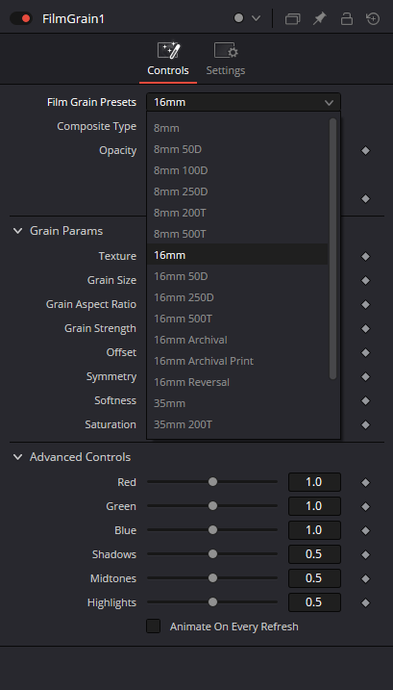Viewport: 393px width, 690px height.
Task: Click the preset list scrollbar
Action: click(332, 248)
